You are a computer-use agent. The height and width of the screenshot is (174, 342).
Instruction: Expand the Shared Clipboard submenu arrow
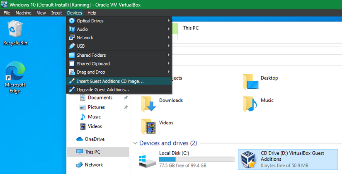click(x=169, y=63)
